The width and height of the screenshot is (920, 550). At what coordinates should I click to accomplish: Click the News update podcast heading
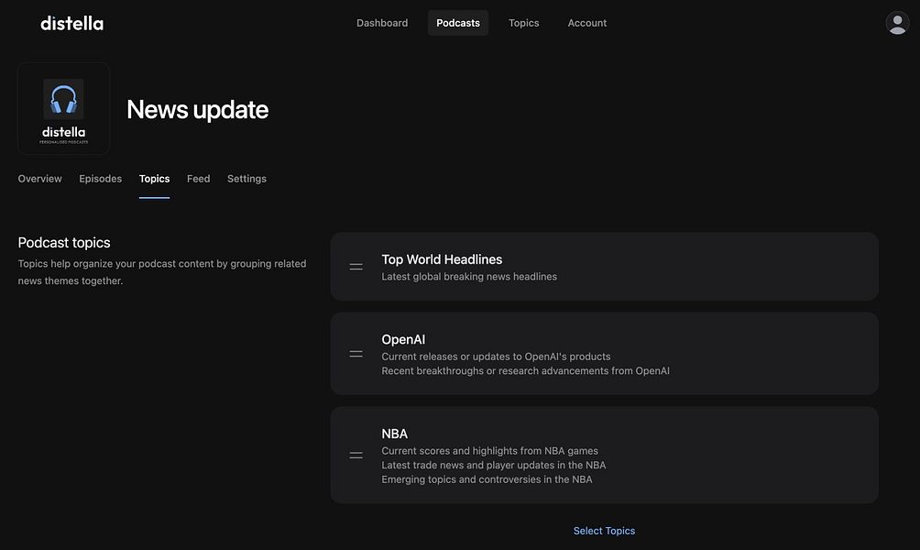197,110
